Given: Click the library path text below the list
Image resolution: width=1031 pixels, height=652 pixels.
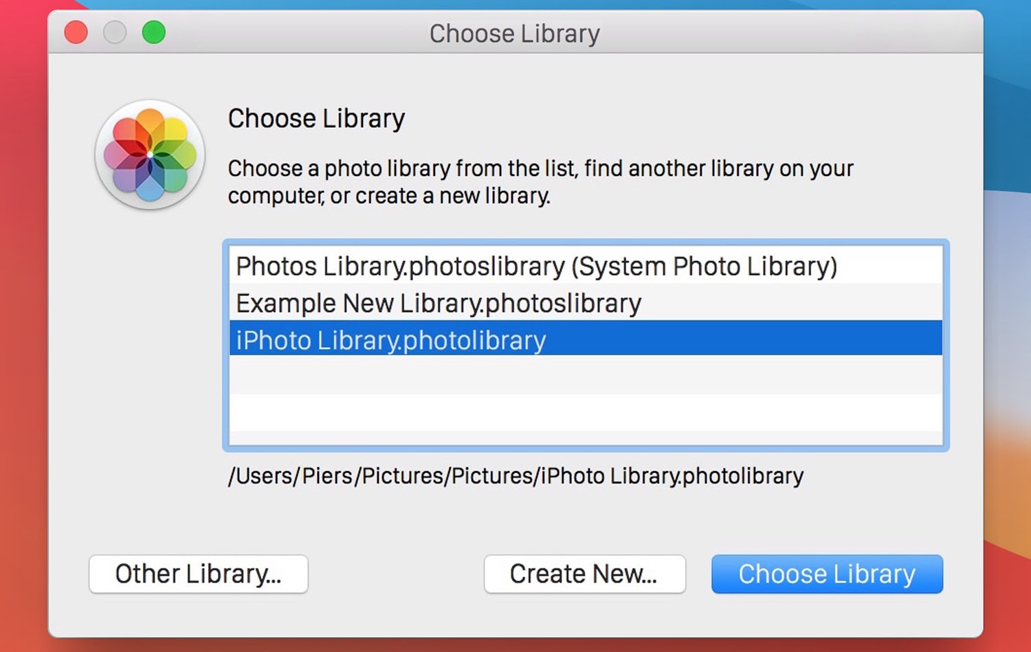Looking at the screenshot, I should pyautogui.click(x=515, y=475).
